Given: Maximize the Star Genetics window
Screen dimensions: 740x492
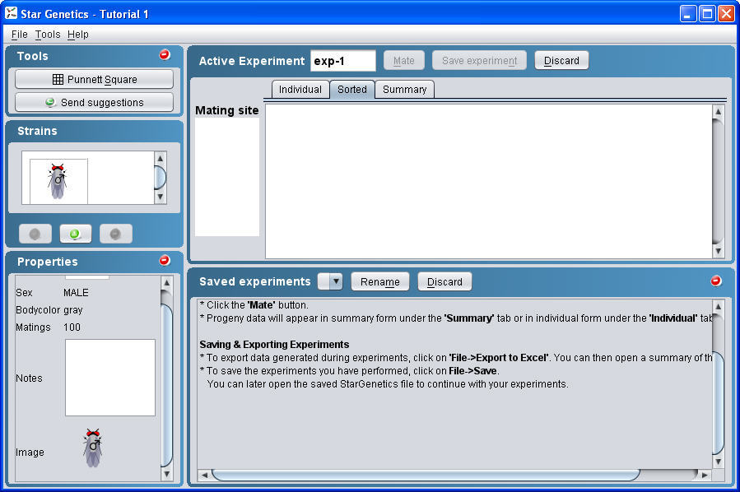Looking at the screenshot, I should [x=707, y=13].
